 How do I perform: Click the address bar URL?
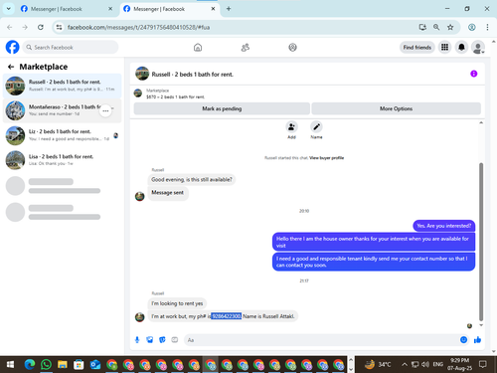138,28
